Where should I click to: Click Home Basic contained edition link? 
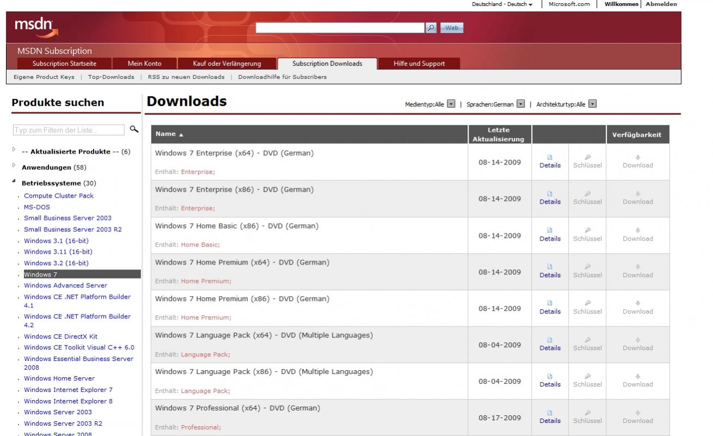click(200, 245)
